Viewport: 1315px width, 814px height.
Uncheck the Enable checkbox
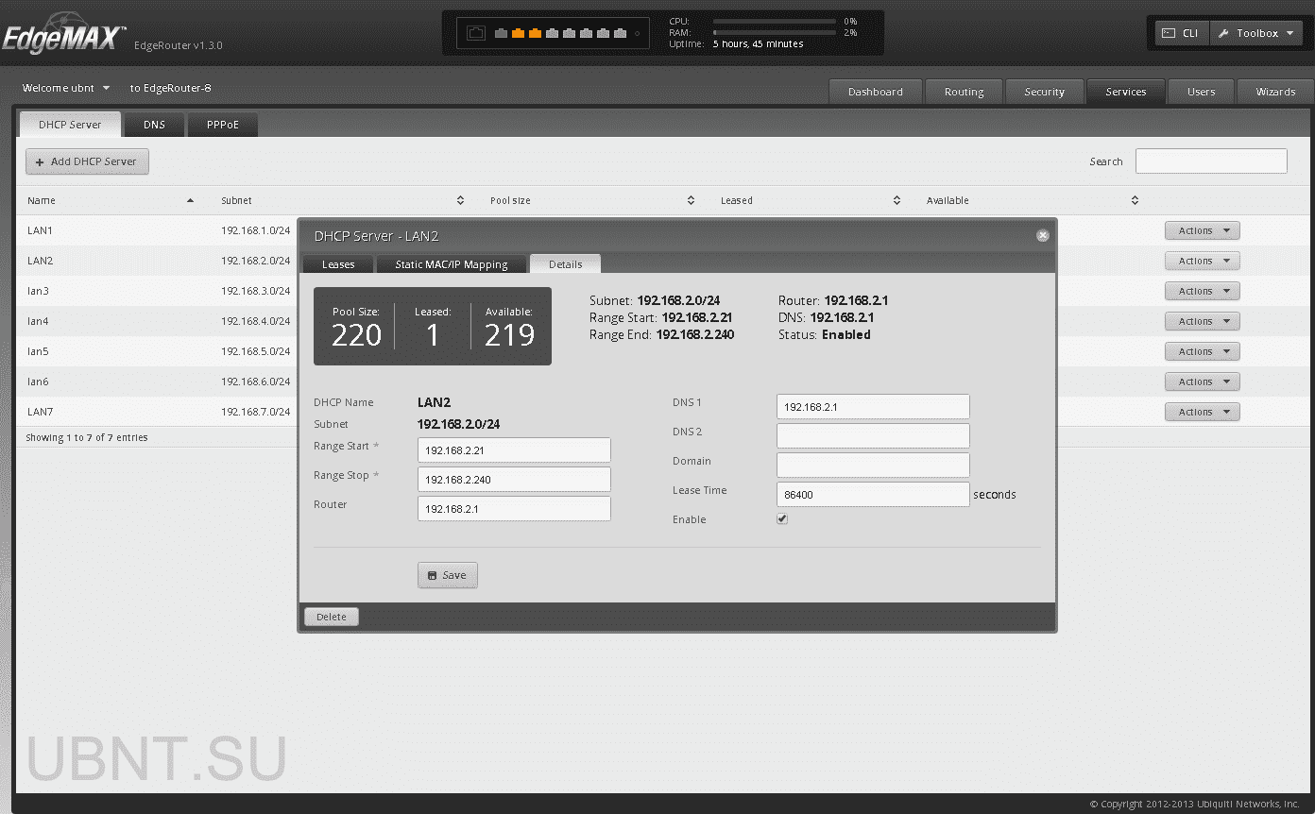pyautogui.click(x=782, y=518)
